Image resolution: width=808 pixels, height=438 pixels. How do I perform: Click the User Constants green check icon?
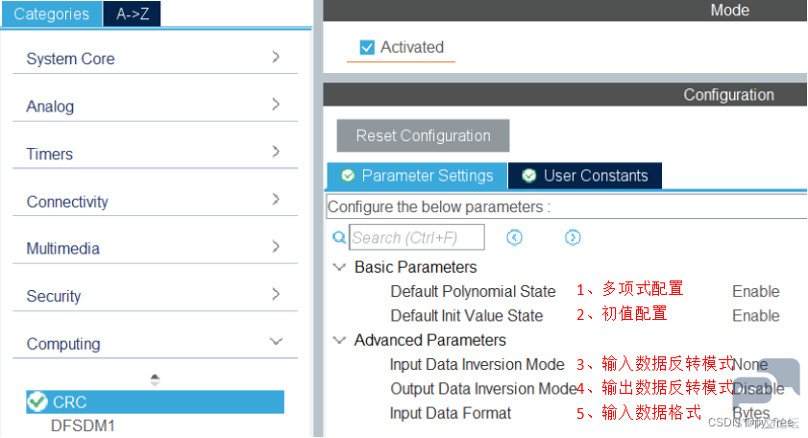pos(528,176)
